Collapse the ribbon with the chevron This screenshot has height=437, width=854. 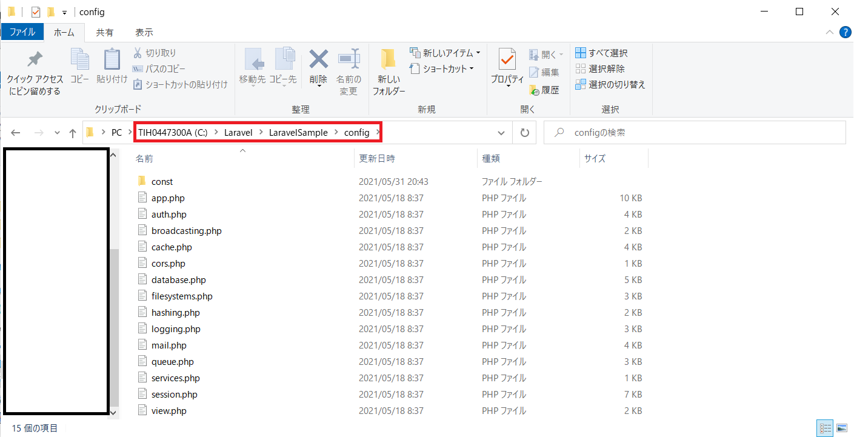pyautogui.click(x=829, y=32)
